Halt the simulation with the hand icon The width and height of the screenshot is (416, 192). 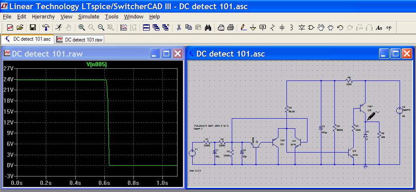tap(69, 27)
